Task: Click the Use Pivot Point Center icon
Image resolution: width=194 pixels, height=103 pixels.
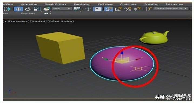Action: click(77, 9)
